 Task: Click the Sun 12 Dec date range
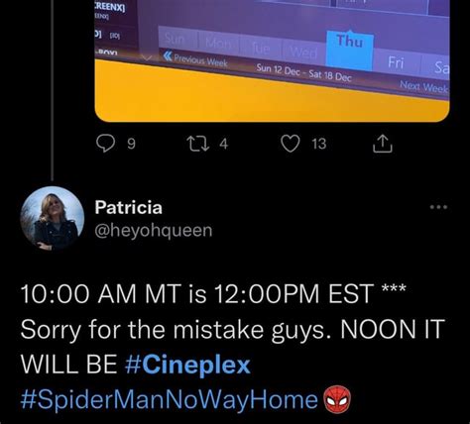pyautogui.click(x=303, y=72)
